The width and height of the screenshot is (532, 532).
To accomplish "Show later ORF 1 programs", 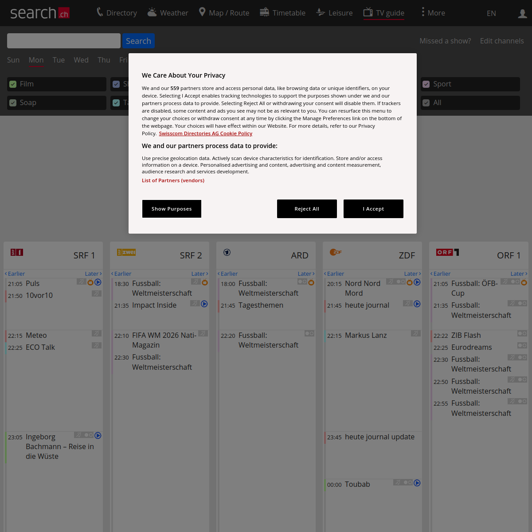I will click(x=519, y=274).
